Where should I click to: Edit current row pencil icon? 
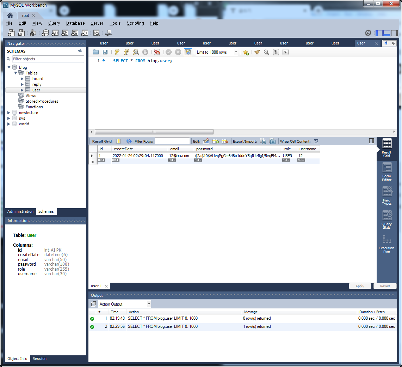(206, 141)
